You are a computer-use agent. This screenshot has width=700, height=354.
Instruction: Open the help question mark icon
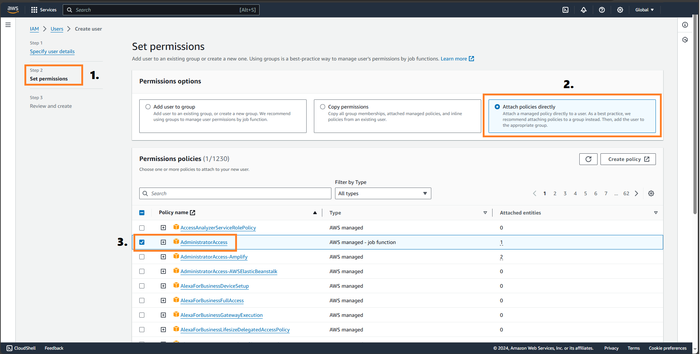pyautogui.click(x=602, y=10)
